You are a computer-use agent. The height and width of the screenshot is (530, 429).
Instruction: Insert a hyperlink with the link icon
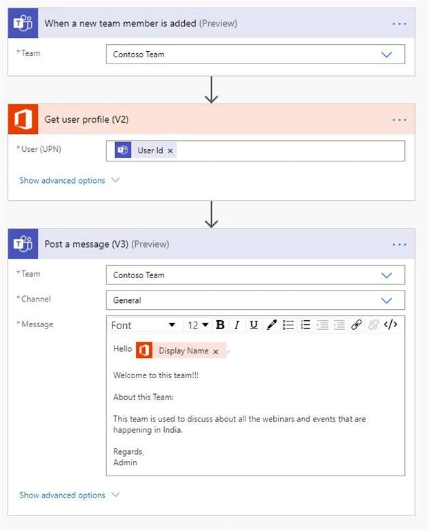point(357,325)
